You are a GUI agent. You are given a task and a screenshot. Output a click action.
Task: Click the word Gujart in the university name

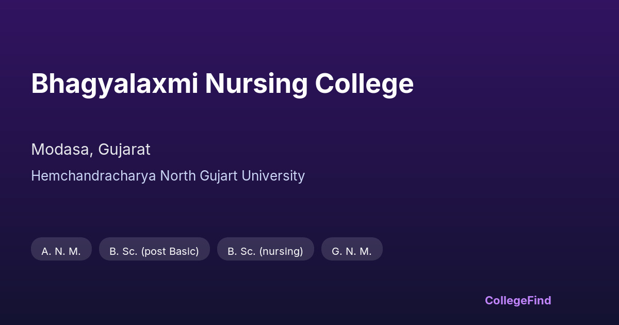pos(219,176)
